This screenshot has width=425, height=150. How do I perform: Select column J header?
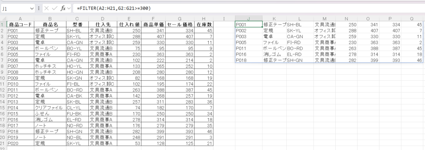249,18
